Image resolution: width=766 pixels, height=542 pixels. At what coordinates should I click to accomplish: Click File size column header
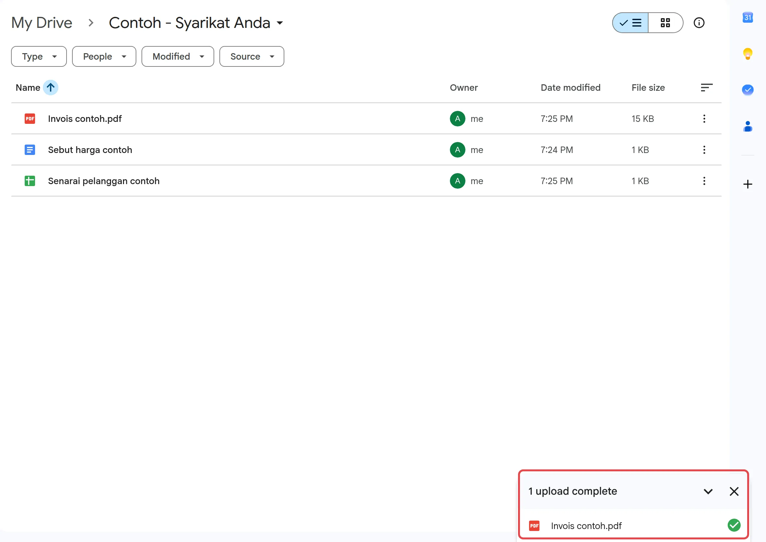pos(648,88)
